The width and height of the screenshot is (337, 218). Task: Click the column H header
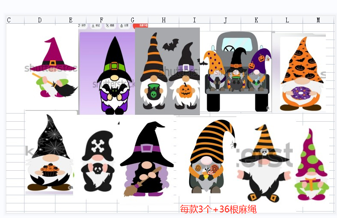[x=163, y=20]
